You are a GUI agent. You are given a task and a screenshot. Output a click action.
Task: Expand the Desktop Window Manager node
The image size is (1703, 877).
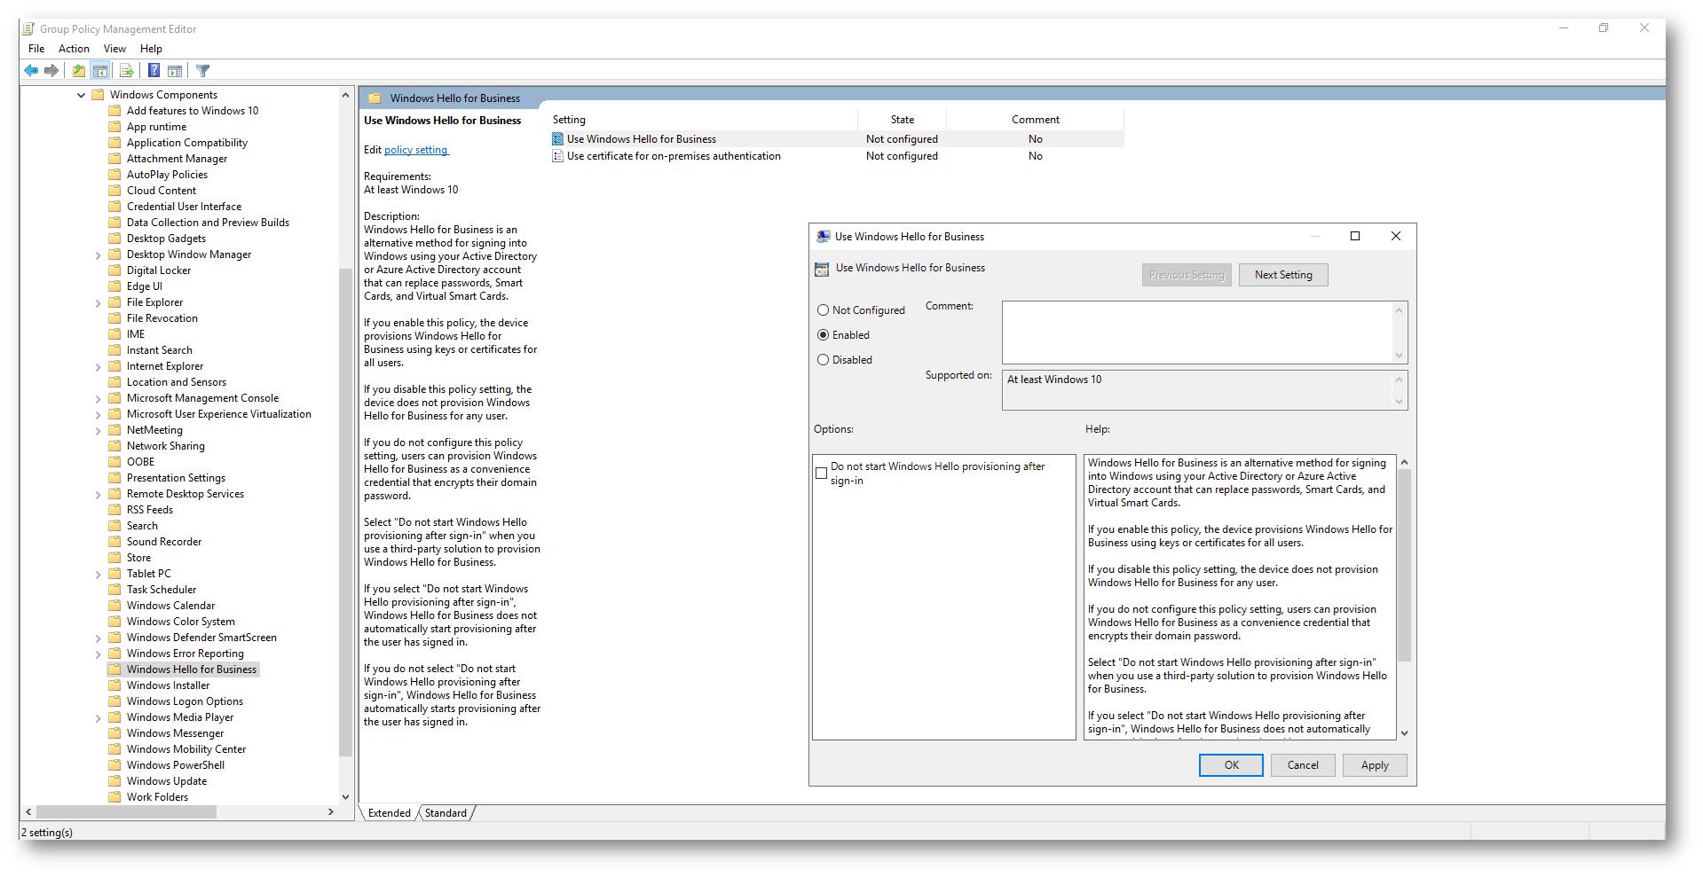coord(98,255)
